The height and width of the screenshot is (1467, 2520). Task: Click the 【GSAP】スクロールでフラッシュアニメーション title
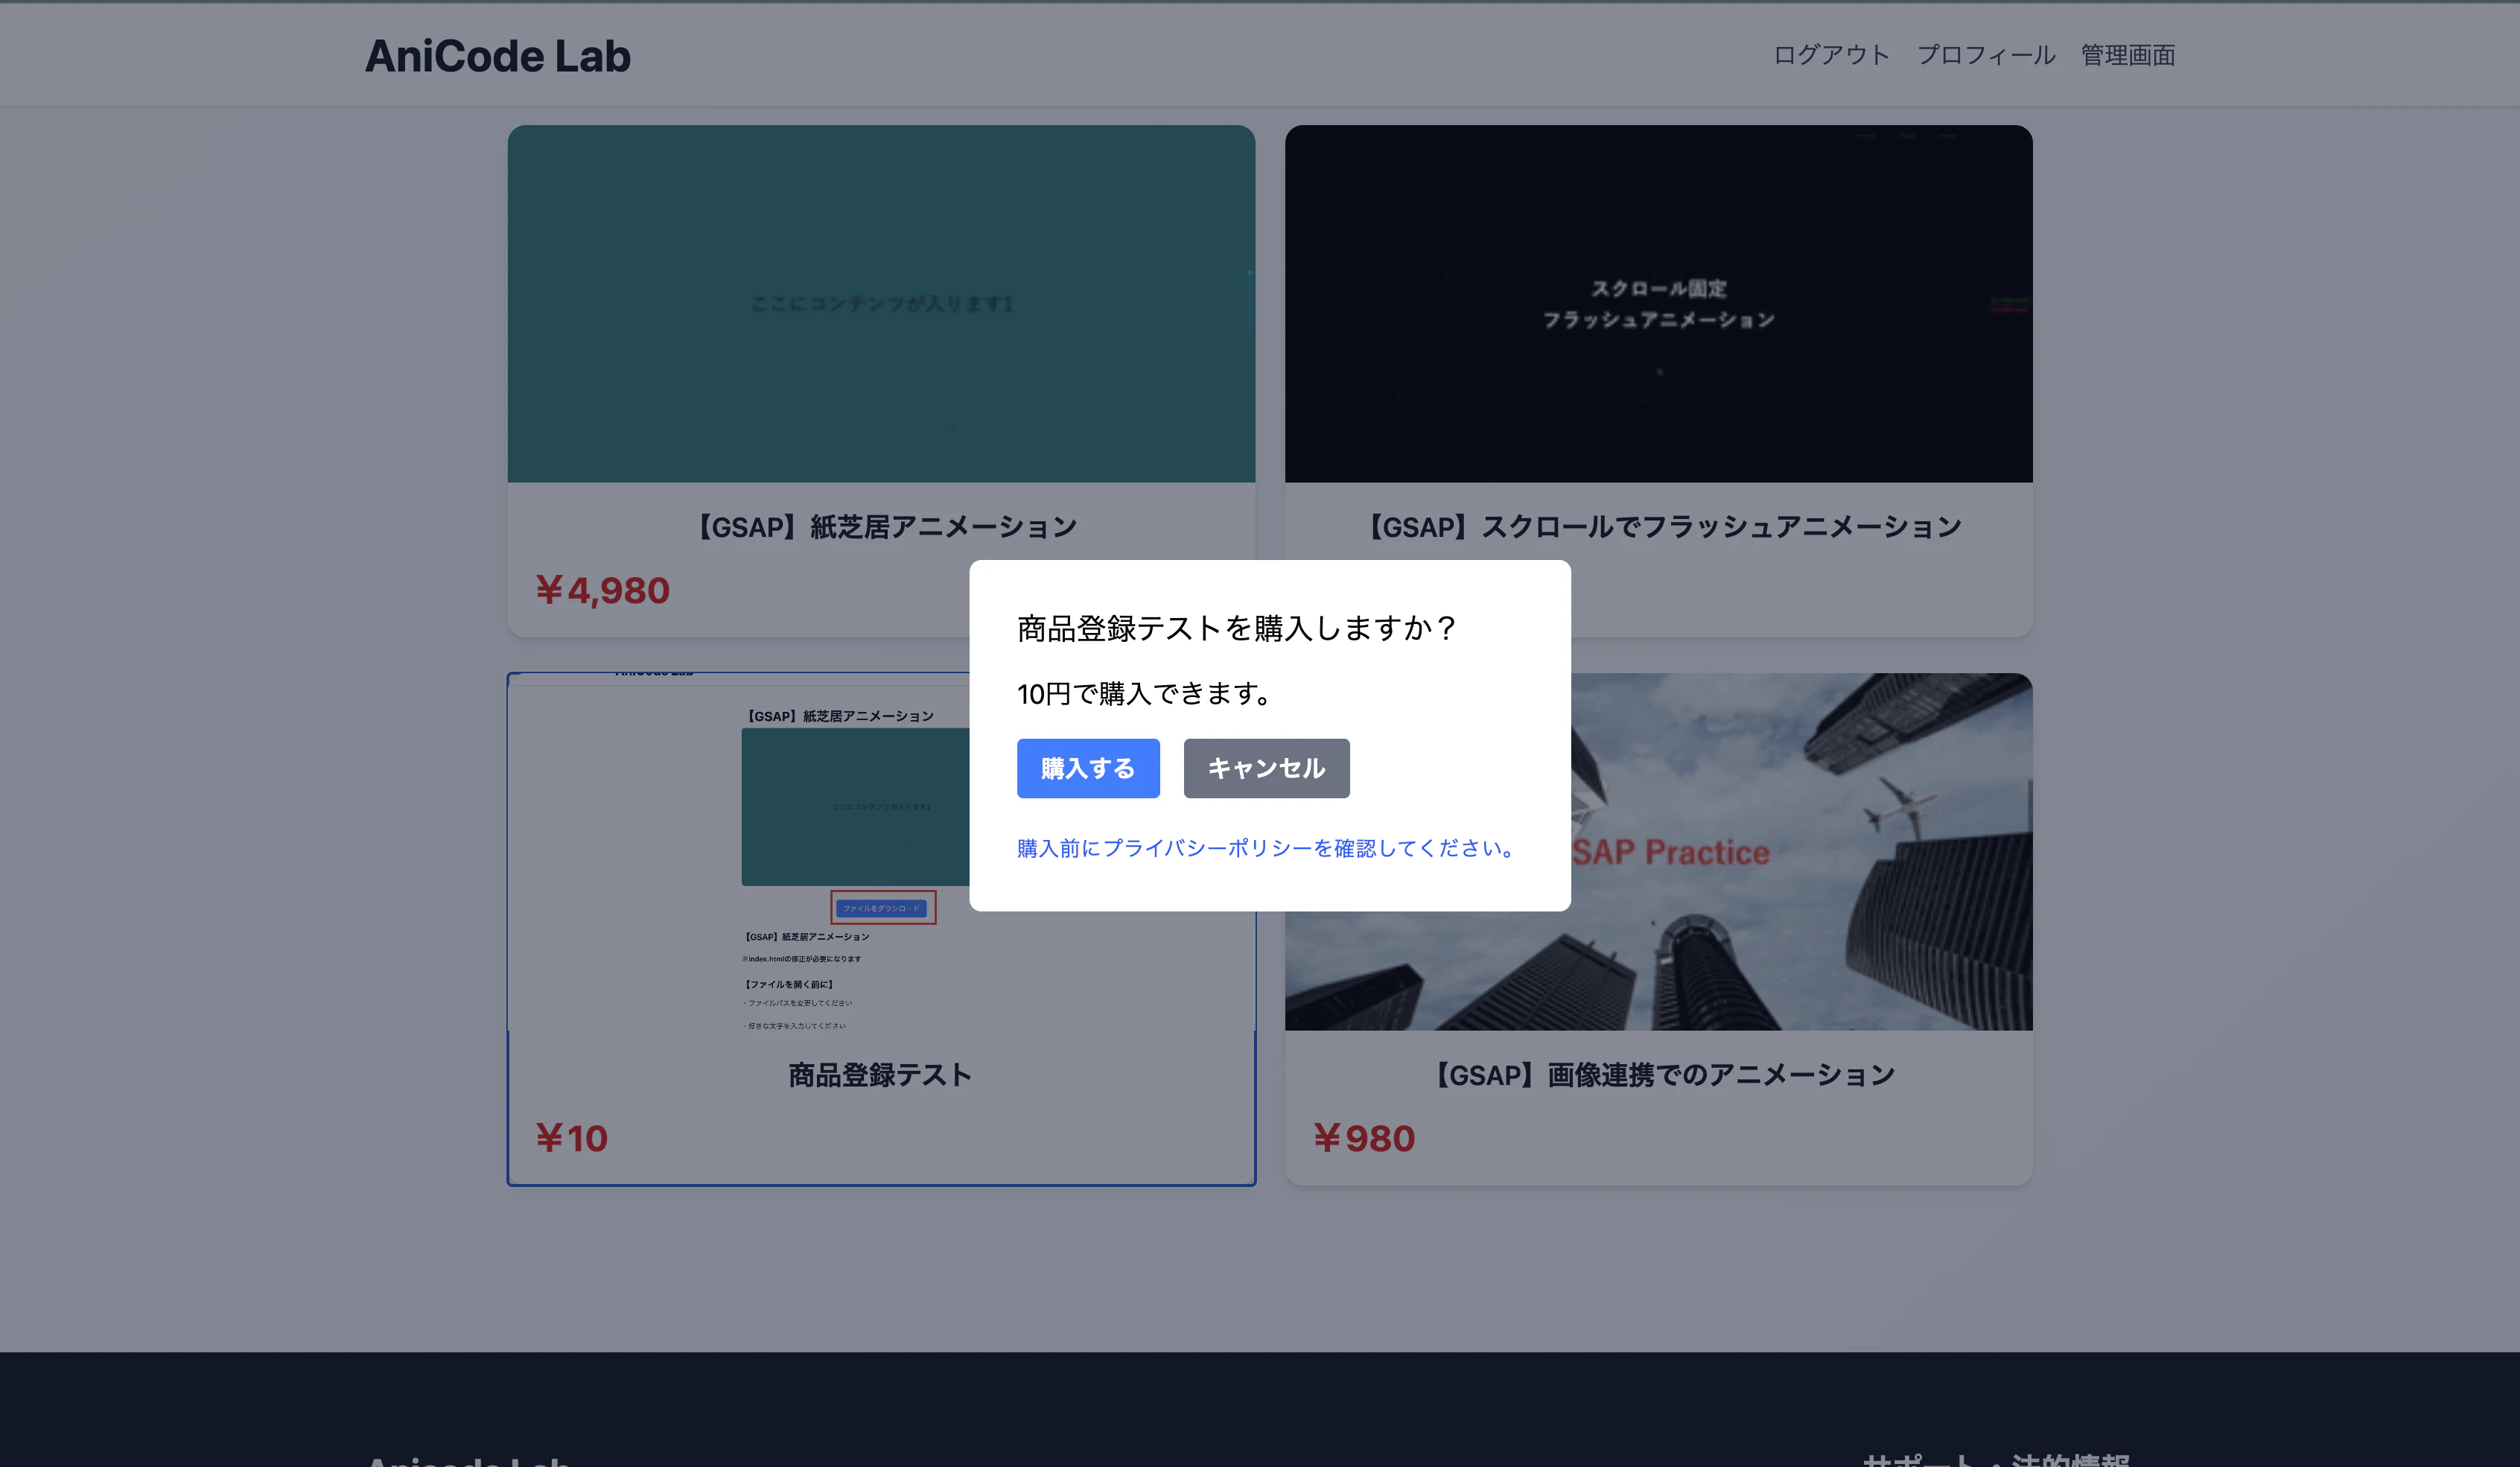coord(1661,525)
